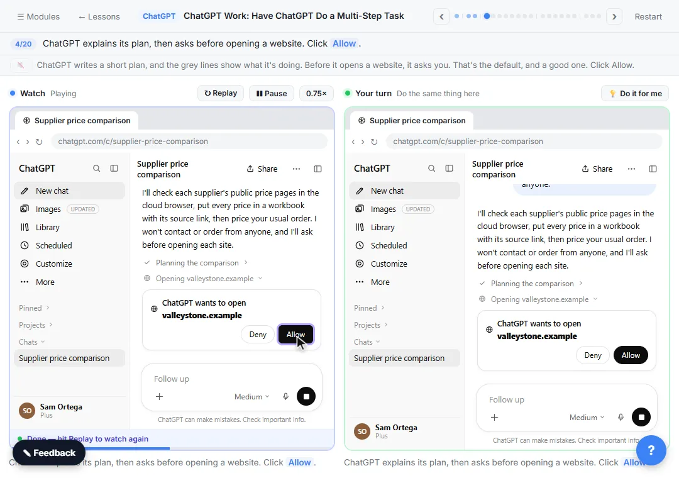Screen dimensions: 679x478
Task: Click the reload icon in Your turn browser
Action: pyautogui.click(x=374, y=142)
